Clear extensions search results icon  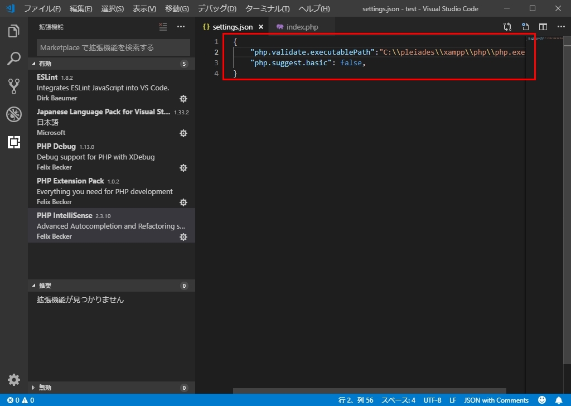[x=163, y=27]
